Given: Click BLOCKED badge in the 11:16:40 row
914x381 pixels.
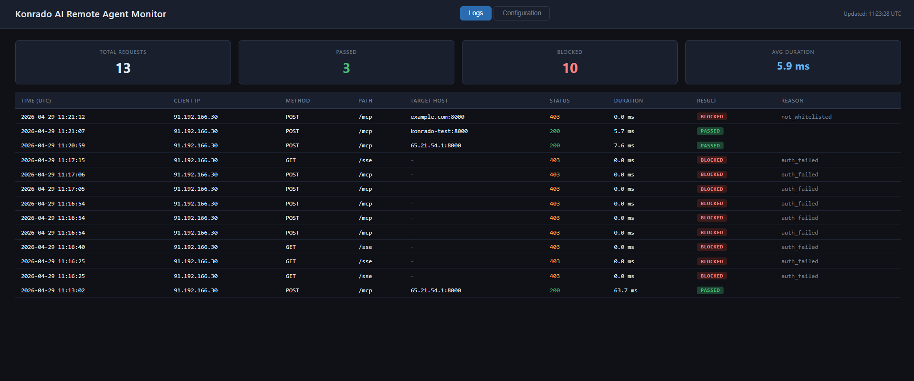Looking at the screenshot, I should click(712, 247).
